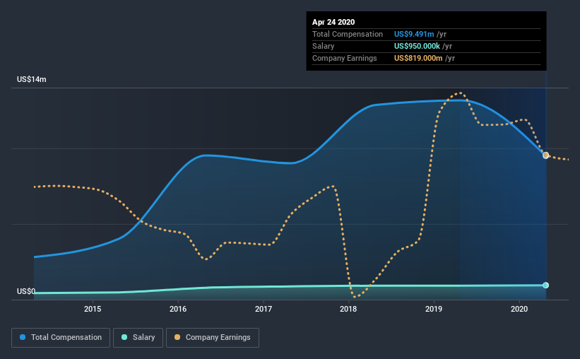This screenshot has height=359, width=580.
Task: Click the 2018 x-axis label
Action: pyautogui.click(x=348, y=309)
